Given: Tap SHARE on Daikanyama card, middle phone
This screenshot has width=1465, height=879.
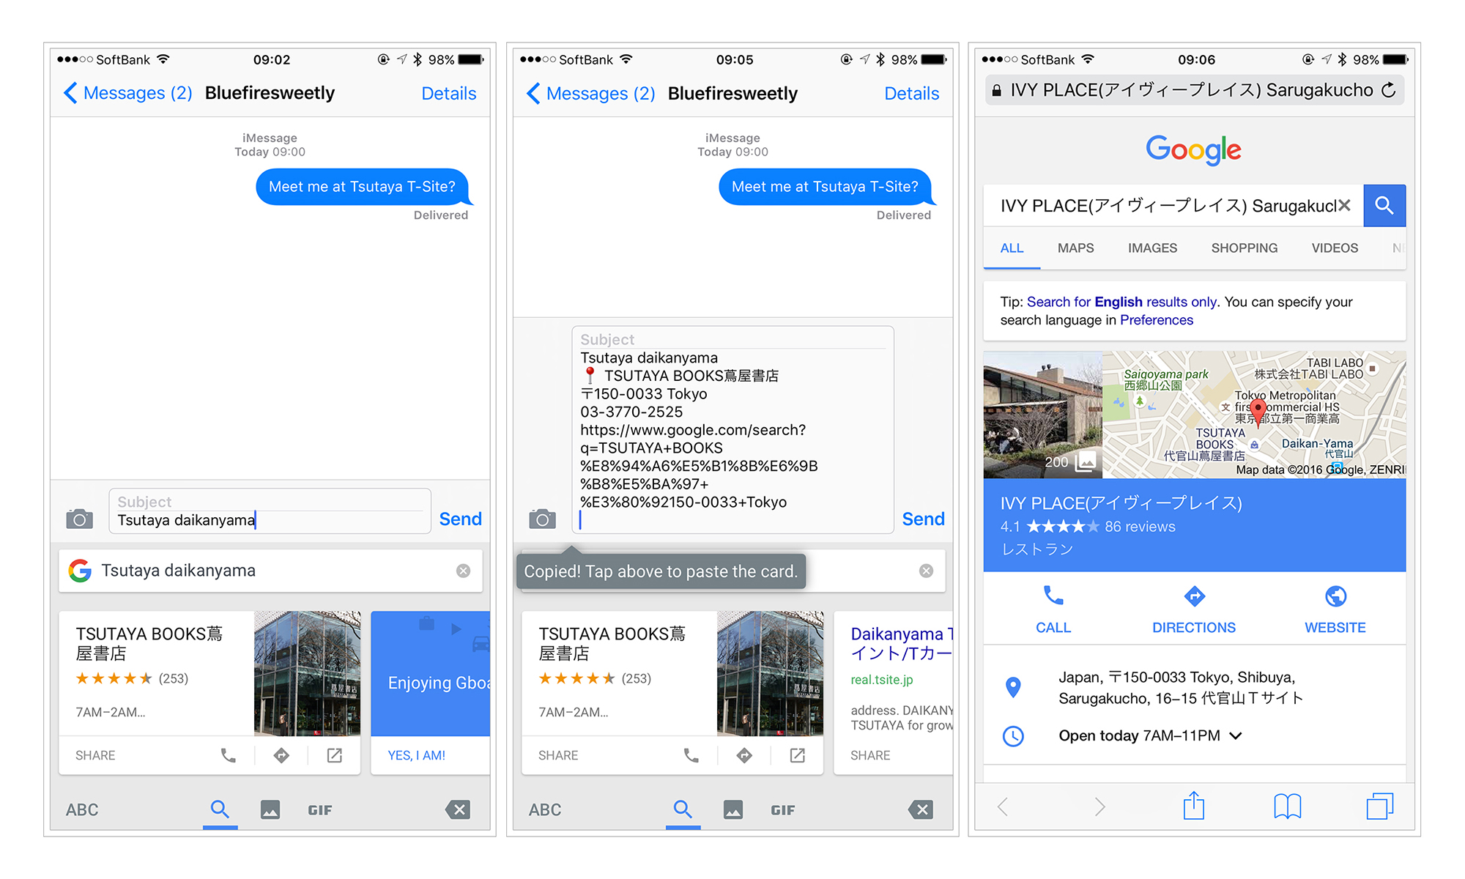Looking at the screenshot, I should [870, 755].
